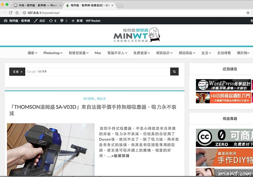Expand the 網頁設計 menu
The image size is (253, 177).
click(164, 53)
